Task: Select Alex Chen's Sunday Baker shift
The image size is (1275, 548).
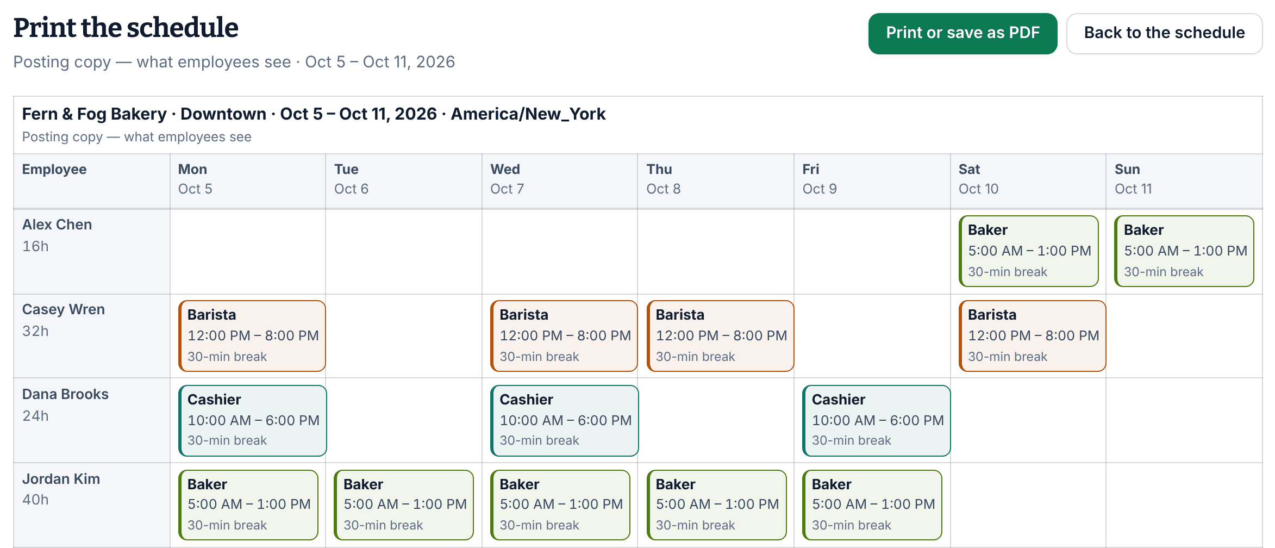Action: [x=1184, y=251]
